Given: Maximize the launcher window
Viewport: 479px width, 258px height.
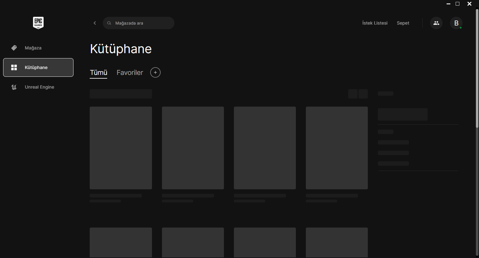Looking at the screenshot, I should point(458,4).
